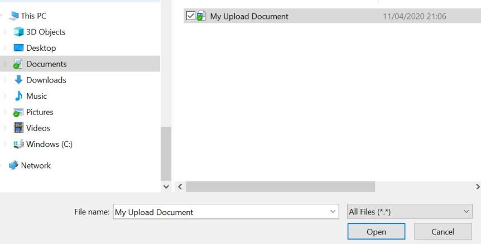The height and width of the screenshot is (244, 481).
Task: Click the horizontal scrollbar in file list
Action: pyautogui.click(x=280, y=186)
